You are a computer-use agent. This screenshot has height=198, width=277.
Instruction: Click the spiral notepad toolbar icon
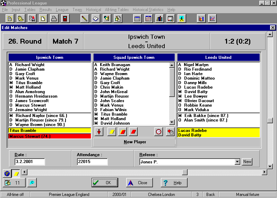tap(171, 18)
